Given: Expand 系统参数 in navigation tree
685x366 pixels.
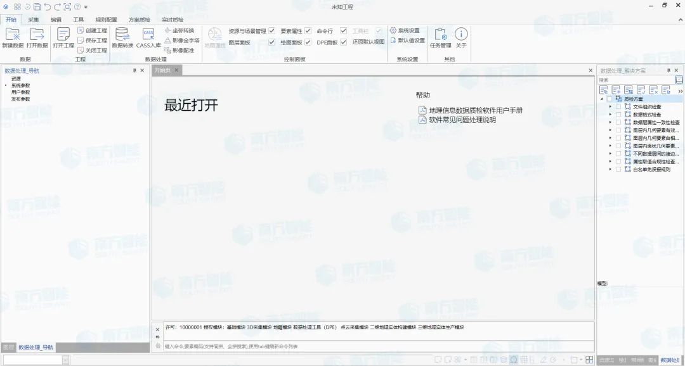Looking at the screenshot, I should point(6,85).
